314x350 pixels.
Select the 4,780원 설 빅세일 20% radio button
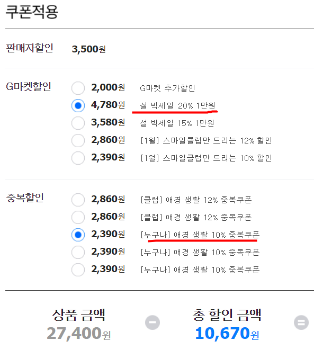click(x=78, y=105)
